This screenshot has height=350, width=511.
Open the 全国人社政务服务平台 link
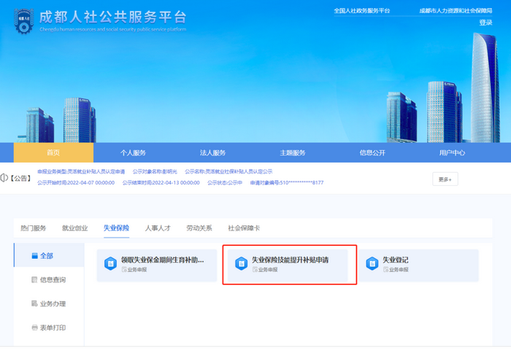(x=361, y=11)
